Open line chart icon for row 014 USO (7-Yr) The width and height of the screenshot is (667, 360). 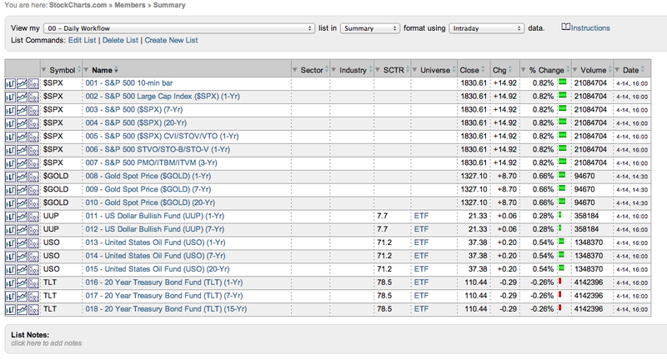click(22, 257)
